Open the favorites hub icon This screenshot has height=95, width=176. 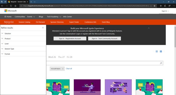pyautogui.click(x=161, y=6)
